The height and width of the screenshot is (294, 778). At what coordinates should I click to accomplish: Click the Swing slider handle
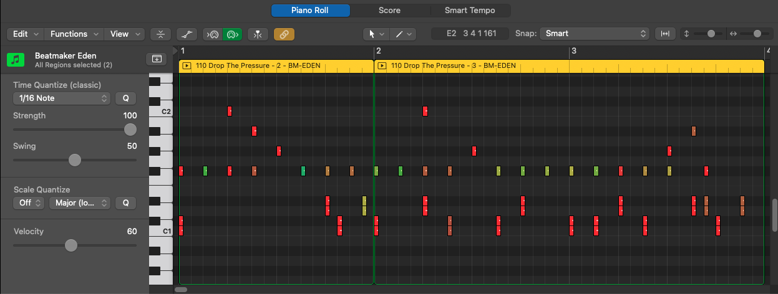pyautogui.click(x=75, y=160)
